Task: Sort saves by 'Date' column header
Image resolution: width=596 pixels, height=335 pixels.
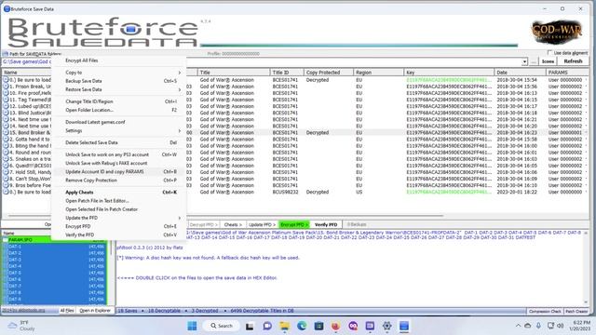Action: (x=520, y=73)
